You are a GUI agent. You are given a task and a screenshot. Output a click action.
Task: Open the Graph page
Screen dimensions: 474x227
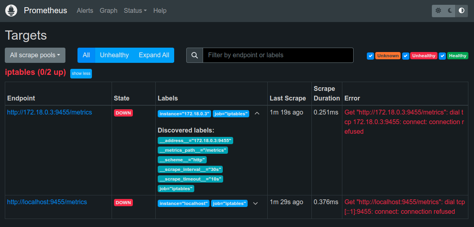coord(108,10)
